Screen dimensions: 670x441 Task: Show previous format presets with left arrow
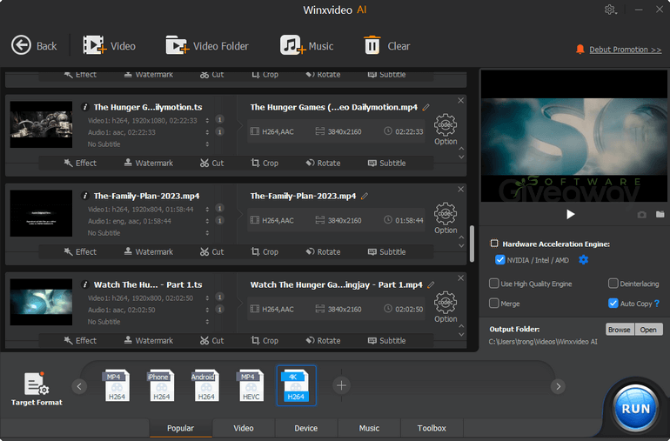point(79,387)
